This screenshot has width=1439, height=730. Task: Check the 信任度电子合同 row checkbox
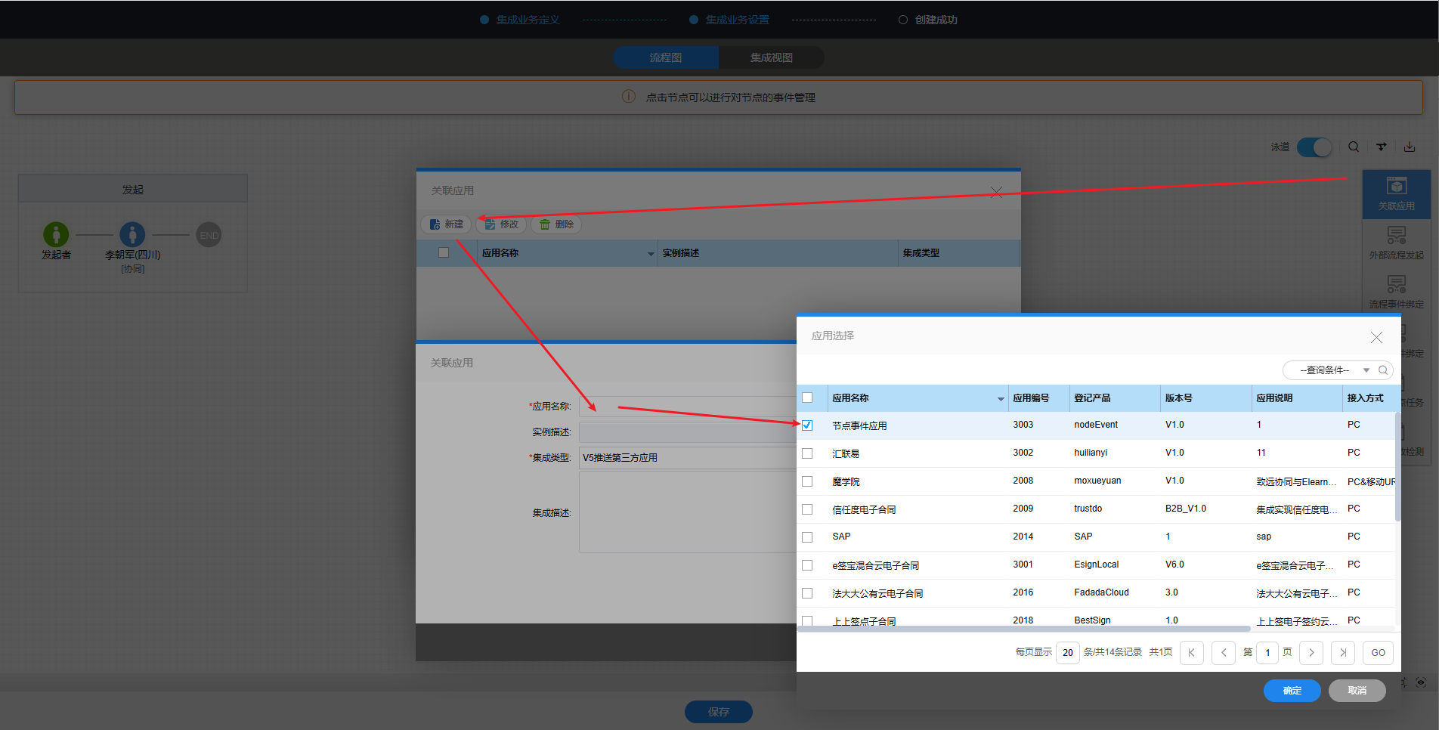[807, 509]
